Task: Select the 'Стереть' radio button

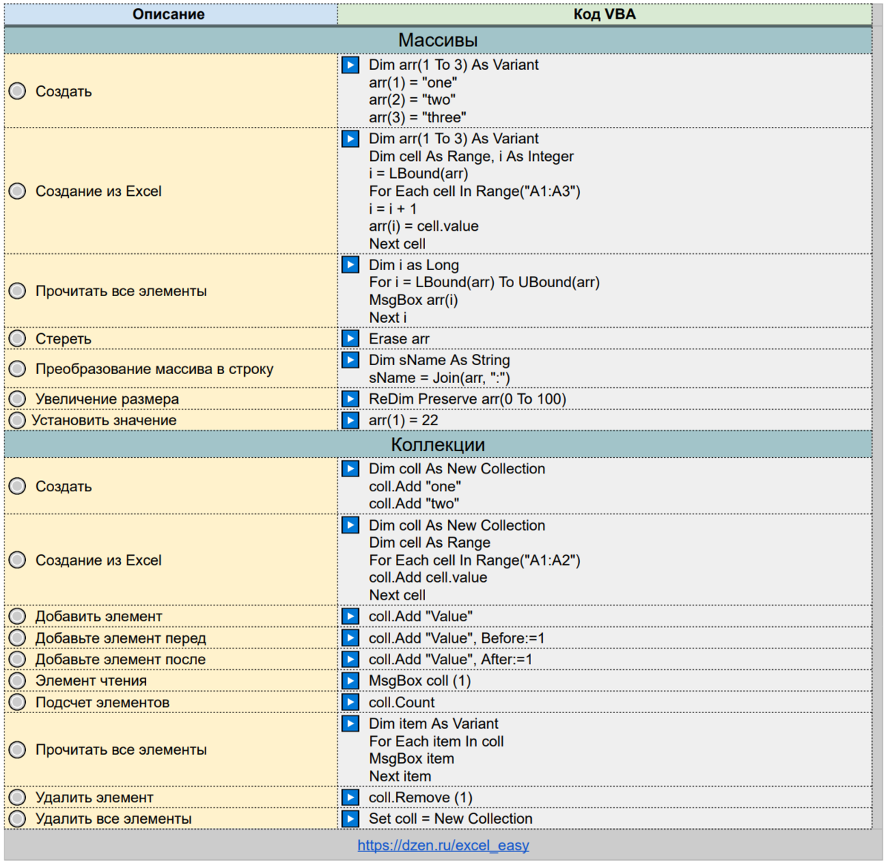Action: [17, 338]
